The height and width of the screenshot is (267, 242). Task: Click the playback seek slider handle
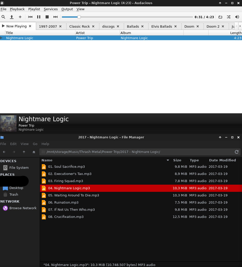coord(79,17)
